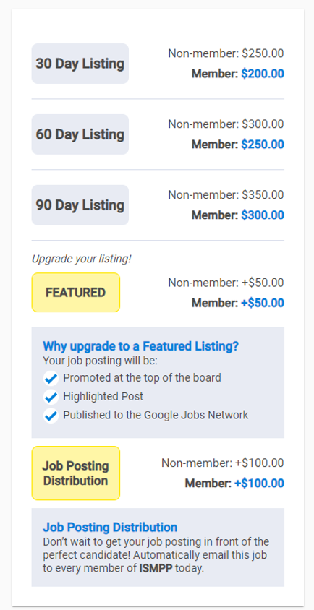Click the Upgrade your listing! text

(x=82, y=259)
